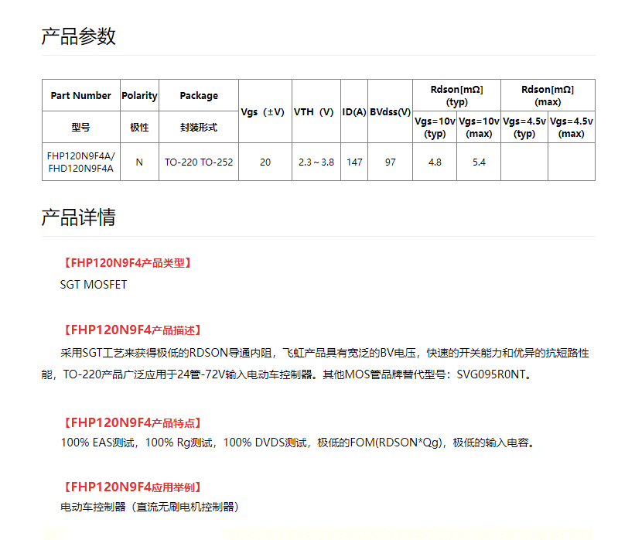Image resolution: width=618 pixels, height=540 pixels.
Task: Select the Package column header
Action: [x=199, y=96]
